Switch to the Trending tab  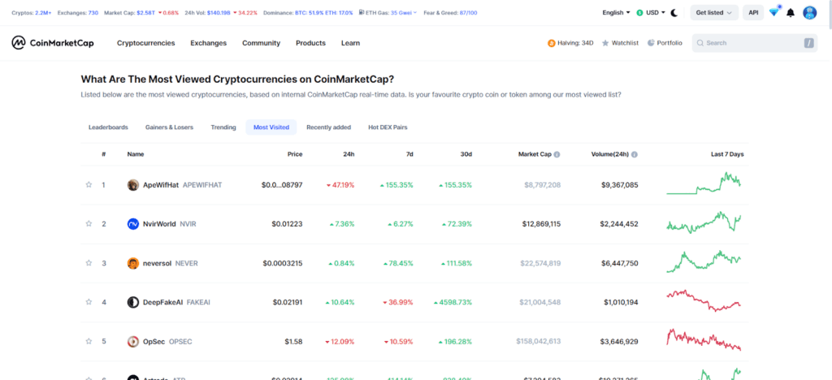[223, 127]
